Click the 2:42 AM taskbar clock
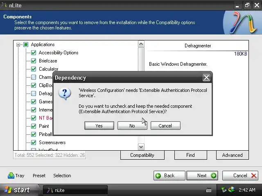This screenshot has height=196, width=262. (247, 190)
